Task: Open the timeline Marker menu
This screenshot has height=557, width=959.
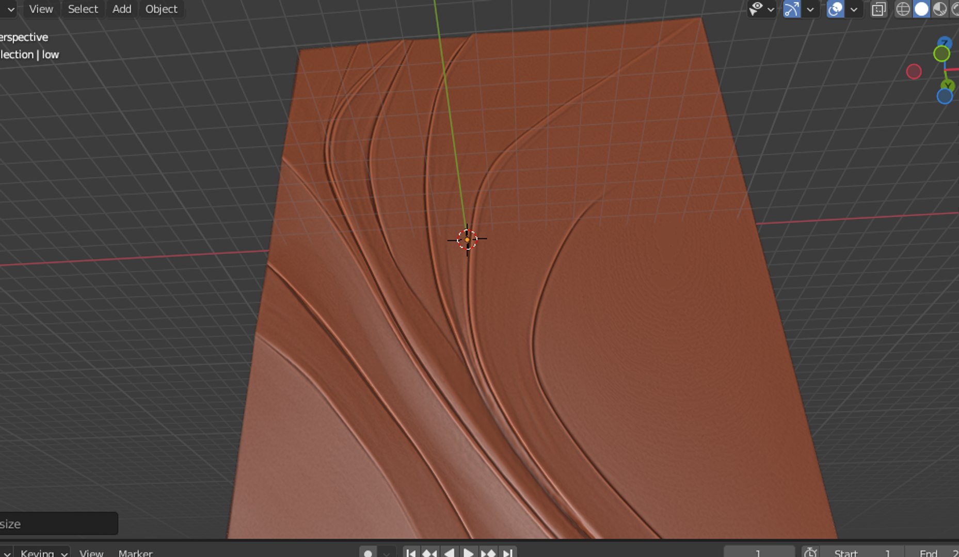Action: click(135, 552)
